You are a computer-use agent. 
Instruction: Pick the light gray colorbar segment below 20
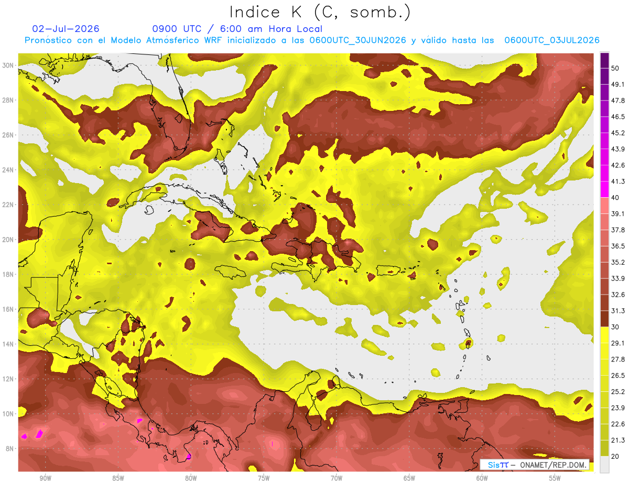point(604,464)
